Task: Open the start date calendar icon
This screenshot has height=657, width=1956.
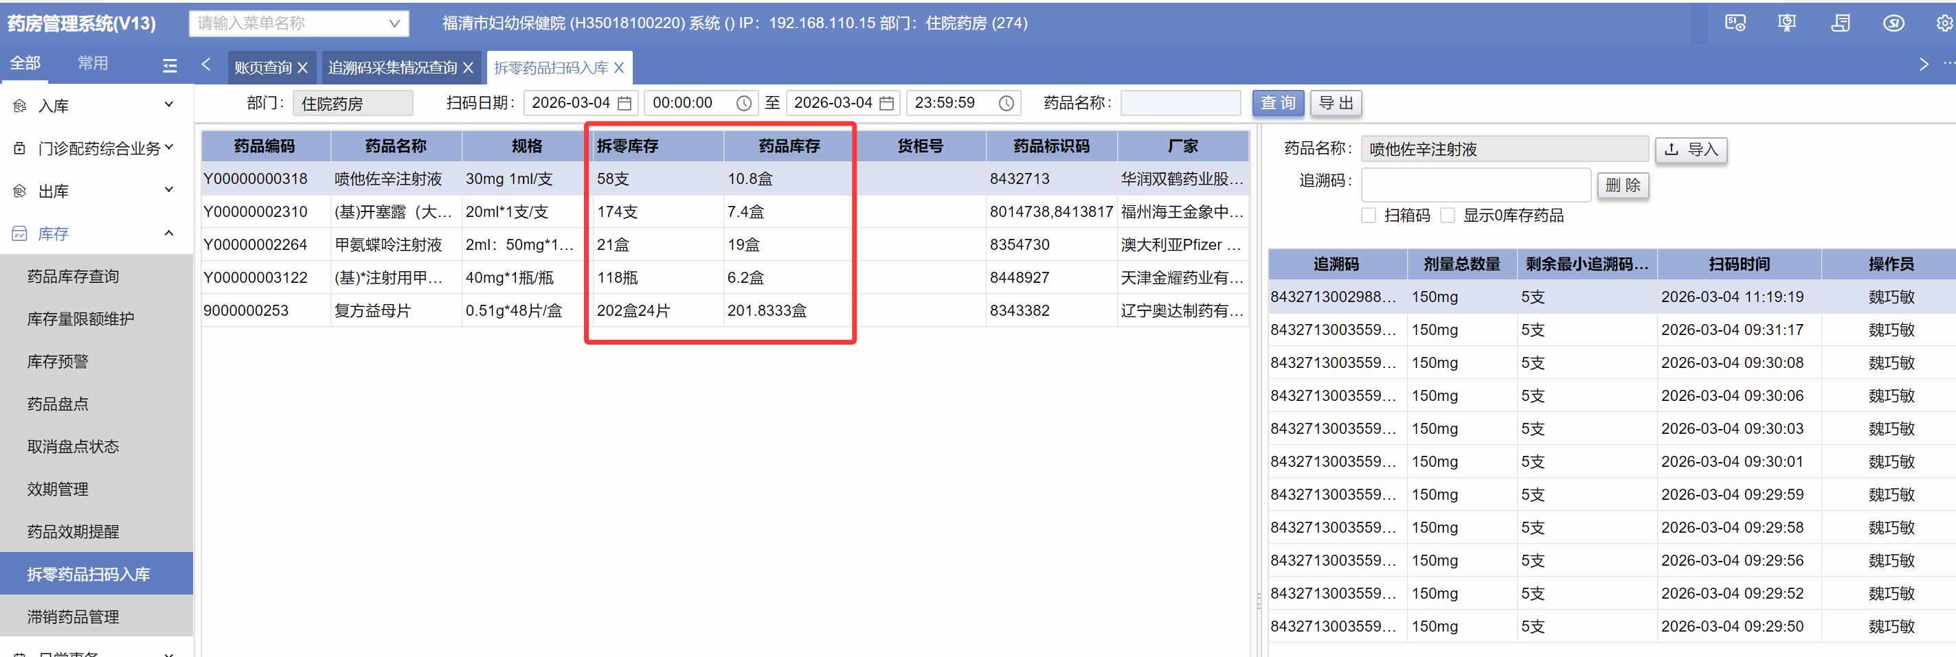Action: pyautogui.click(x=625, y=103)
